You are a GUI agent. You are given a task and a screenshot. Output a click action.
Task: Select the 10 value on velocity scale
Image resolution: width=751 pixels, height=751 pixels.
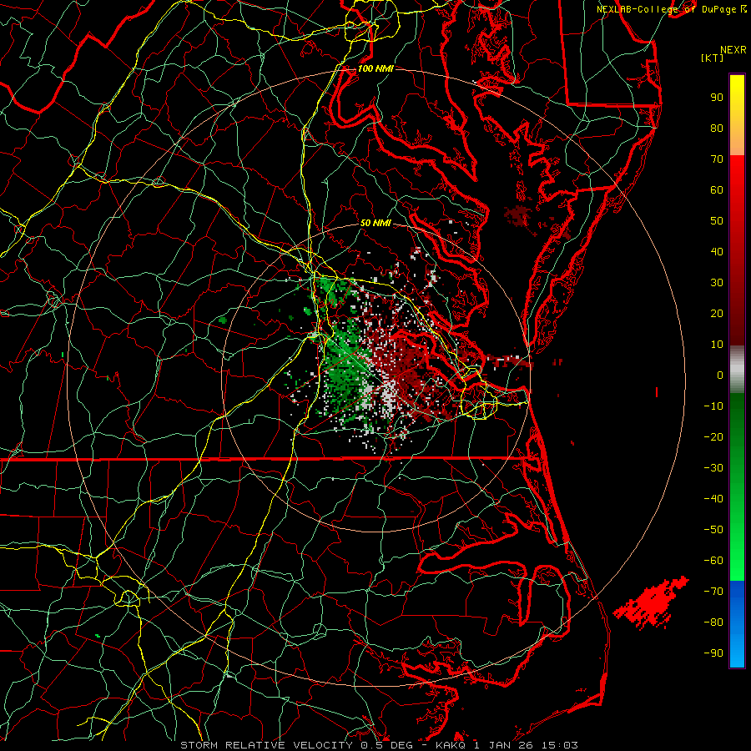pyautogui.click(x=717, y=345)
